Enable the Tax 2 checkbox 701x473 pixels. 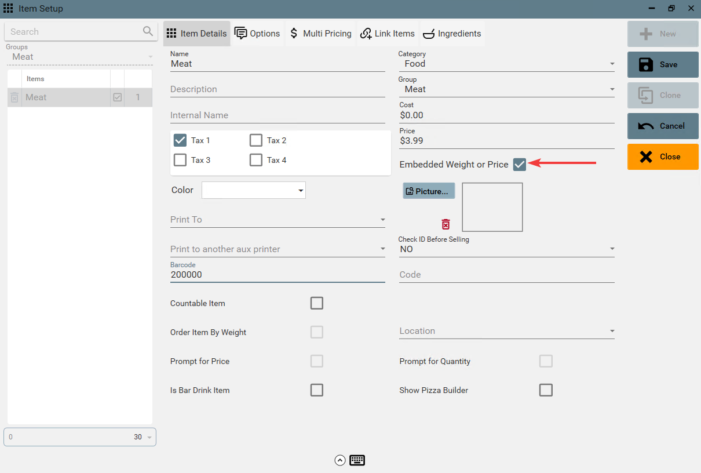coord(256,140)
